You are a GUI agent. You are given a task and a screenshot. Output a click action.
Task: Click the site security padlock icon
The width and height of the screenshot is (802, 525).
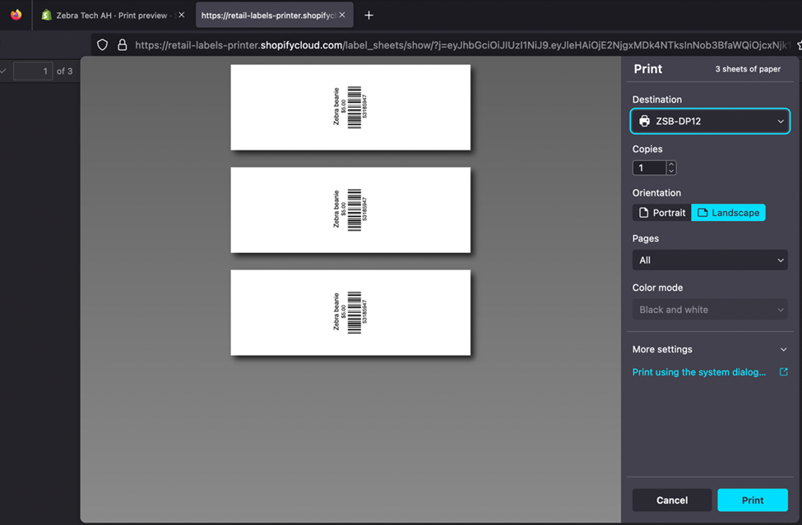click(x=123, y=45)
